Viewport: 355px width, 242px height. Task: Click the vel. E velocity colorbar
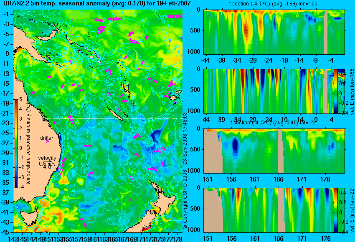click(x=336, y=91)
